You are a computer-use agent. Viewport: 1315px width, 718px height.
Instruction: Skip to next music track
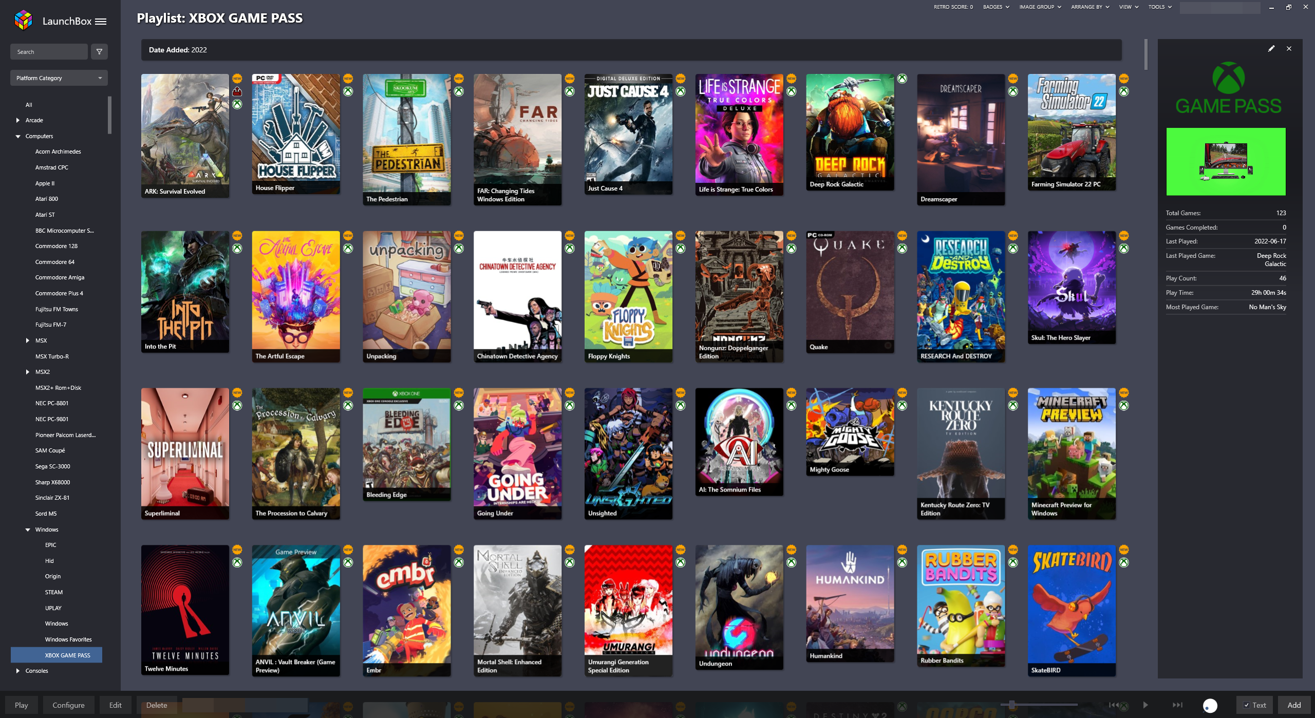(x=1177, y=705)
